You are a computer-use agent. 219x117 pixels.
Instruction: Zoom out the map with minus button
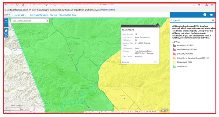6,25
